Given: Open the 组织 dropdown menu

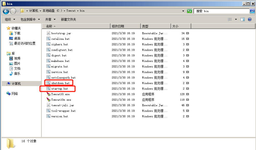Looking at the screenshot, I should click(10, 19).
